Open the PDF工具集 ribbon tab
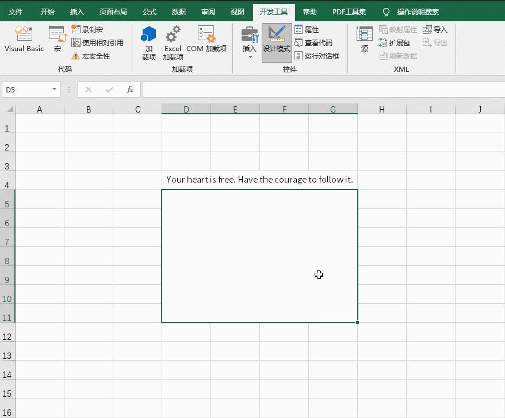Image resolution: width=505 pixels, height=418 pixels. [x=348, y=11]
